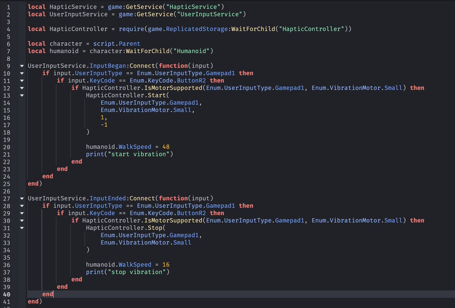Click the "stop vibration" string

click(137, 272)
